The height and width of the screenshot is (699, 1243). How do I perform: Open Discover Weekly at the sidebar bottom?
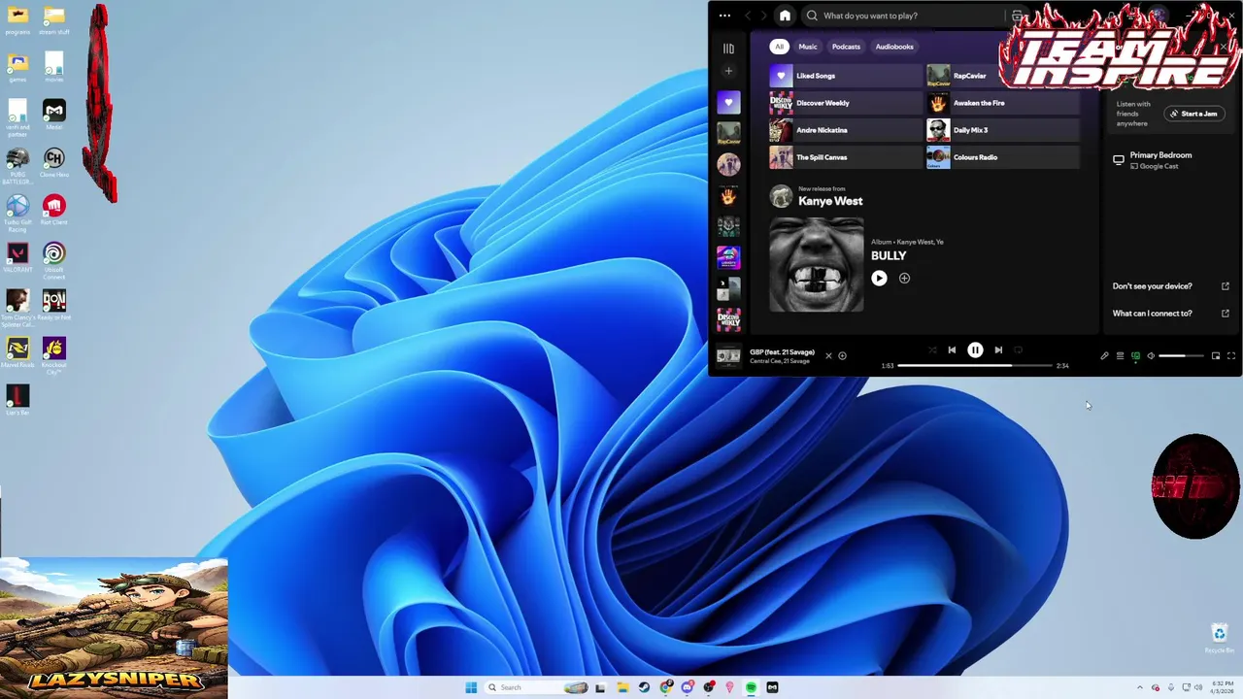tap(728, 319)
